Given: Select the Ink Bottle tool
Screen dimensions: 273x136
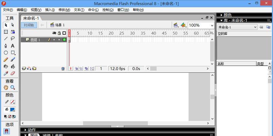Looking at the screenshot, I should point(6,66).
